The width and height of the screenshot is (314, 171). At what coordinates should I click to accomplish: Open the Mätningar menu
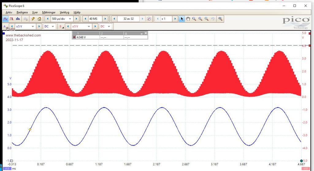coord(49,13)
